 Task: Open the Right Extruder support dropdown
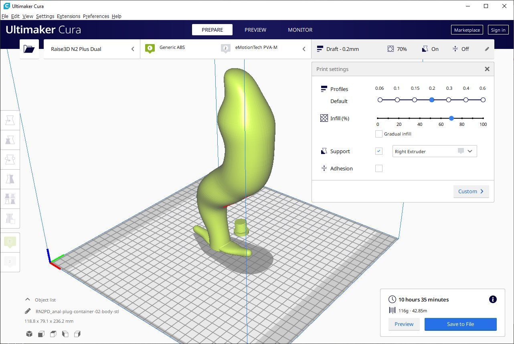[x=435, y=151]
